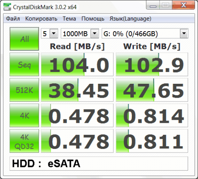Expand the test count dropdown showing 5
This screenshot has height=179, width=198.
pos(54,33)
